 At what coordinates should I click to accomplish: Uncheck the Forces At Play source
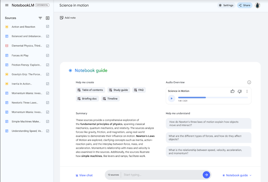point(48,55)
